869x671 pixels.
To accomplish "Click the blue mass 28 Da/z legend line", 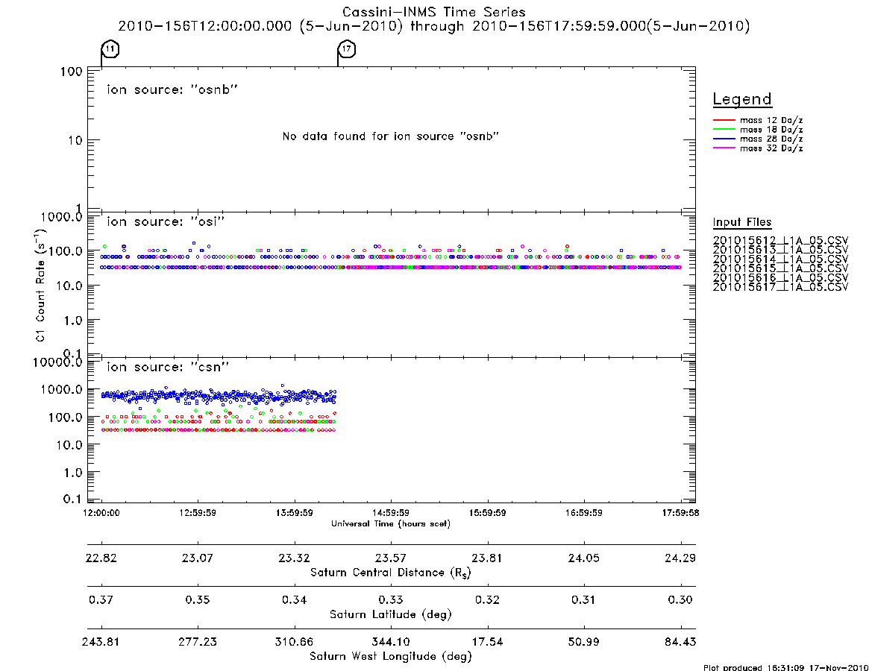I will click(724, 139).
